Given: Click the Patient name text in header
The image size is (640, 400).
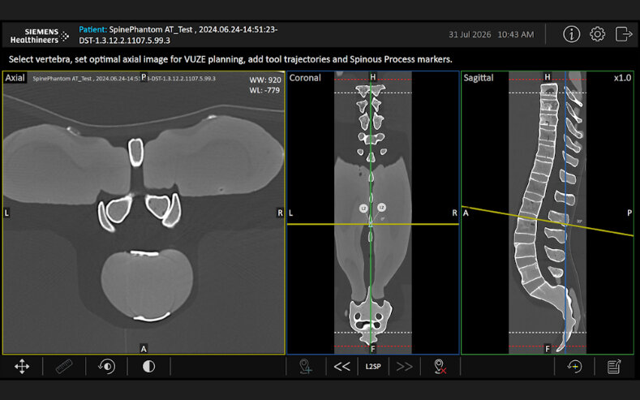Looking at the screenshot, I should coord(178,35).
